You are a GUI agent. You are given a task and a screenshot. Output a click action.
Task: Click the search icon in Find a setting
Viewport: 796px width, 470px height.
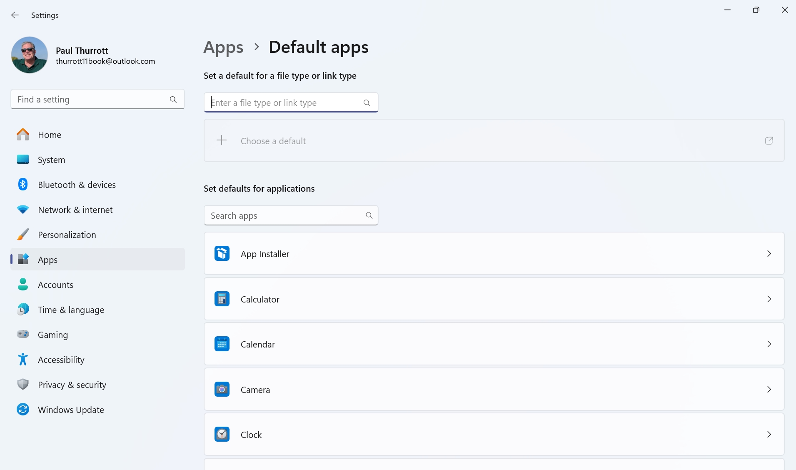pyautogui.click(x=173, y=100)
